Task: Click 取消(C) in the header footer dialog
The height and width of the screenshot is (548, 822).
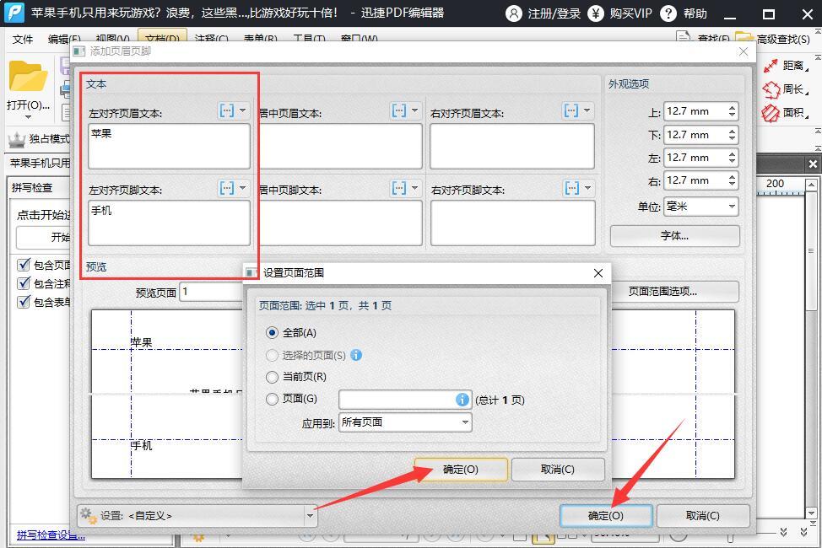Action: coord(703,516)
